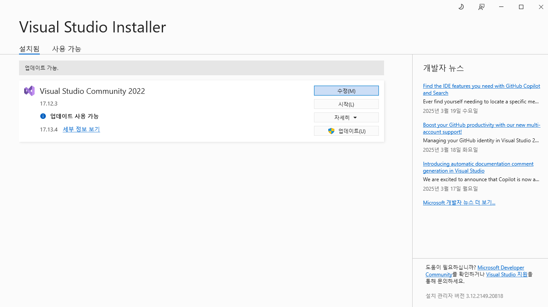Open Microsoft Developer Community link

[475, 271]
